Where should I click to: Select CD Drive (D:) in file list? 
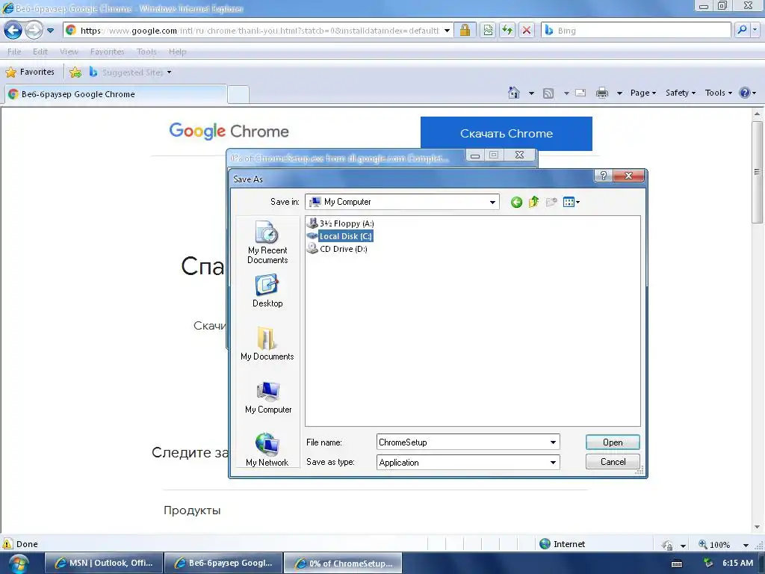(x=337, y=249)
